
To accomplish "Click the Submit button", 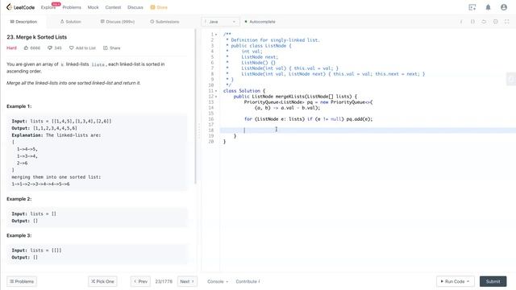I will pos(493,281).
